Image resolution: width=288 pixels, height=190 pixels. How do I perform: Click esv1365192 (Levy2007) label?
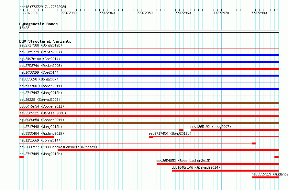(x=211, y=127)
